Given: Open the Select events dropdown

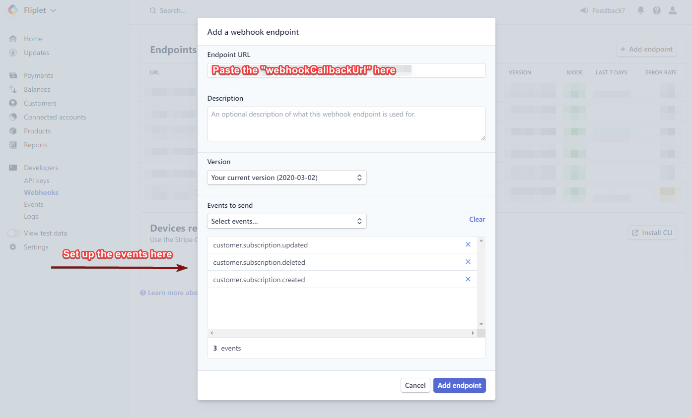Looking at the screenshot, I should pos(286,221).
